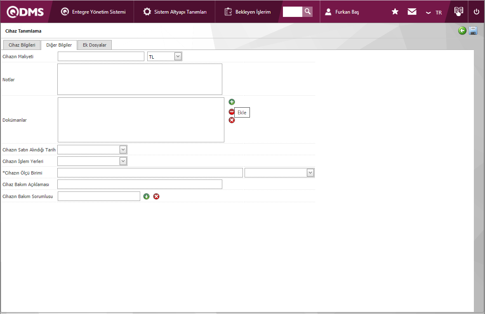Open Entegre Yönetim Sistemi menu
Viewport: 485px width, 314px height.
pyautogui.click(x=93, y=12)
